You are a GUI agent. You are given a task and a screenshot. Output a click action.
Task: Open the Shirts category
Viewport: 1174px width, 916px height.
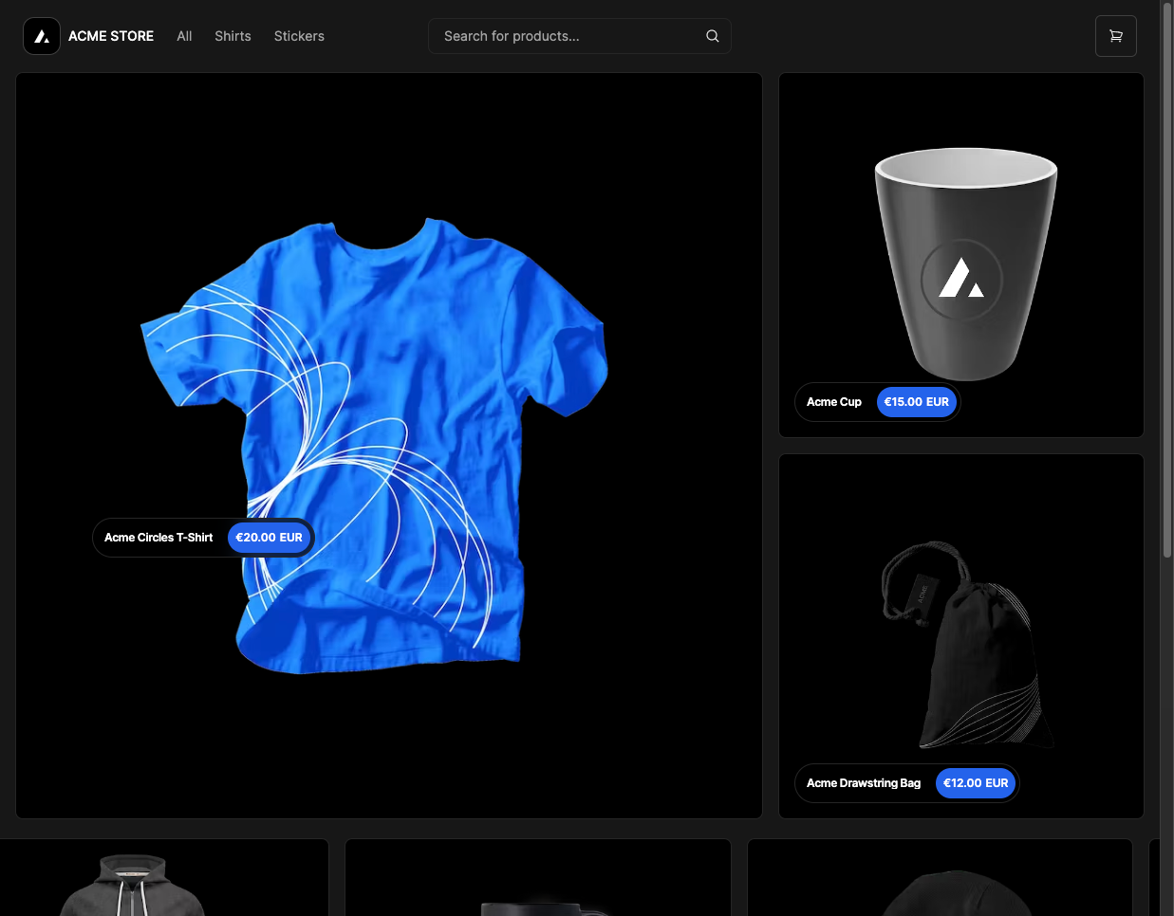233,35
